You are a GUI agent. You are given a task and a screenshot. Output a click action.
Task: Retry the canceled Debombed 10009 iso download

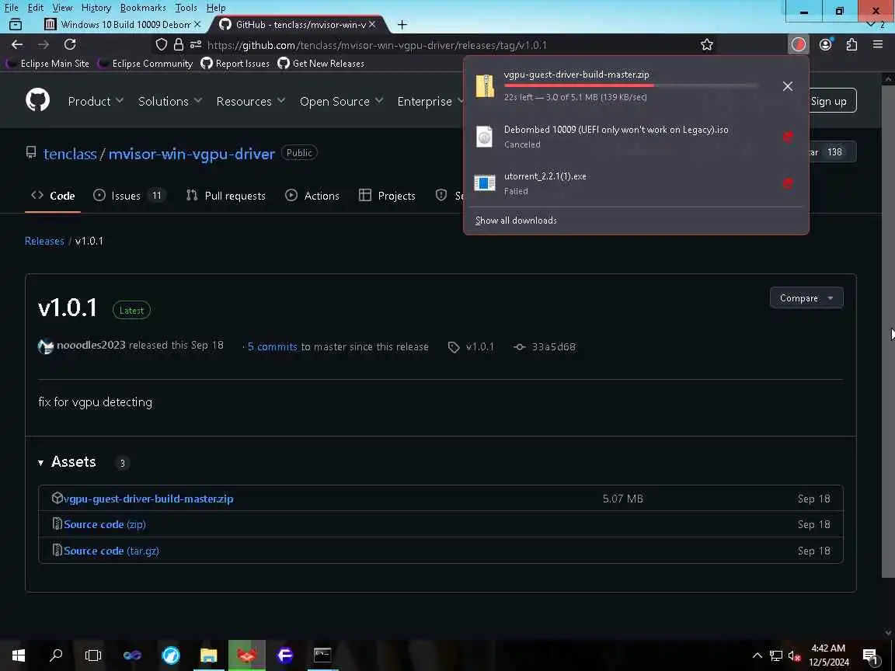point(788,137)
